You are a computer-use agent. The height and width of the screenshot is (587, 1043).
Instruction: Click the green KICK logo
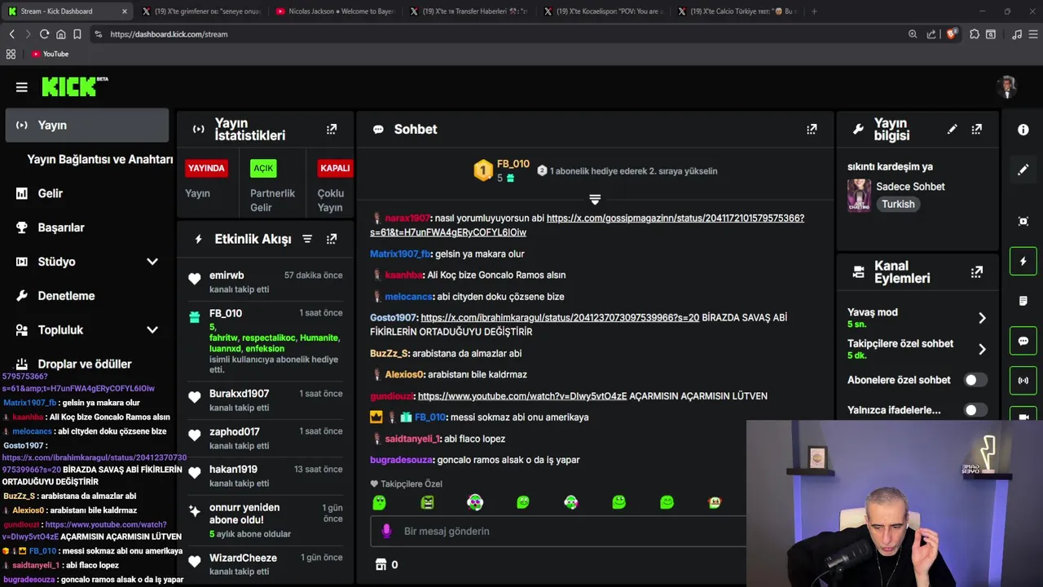(x=74, y=86)
